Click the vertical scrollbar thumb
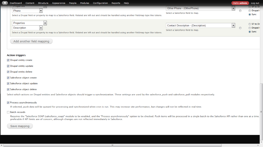The width and height of the screenshot is (263, 147). pyautogui.click(x=261, y=112)
